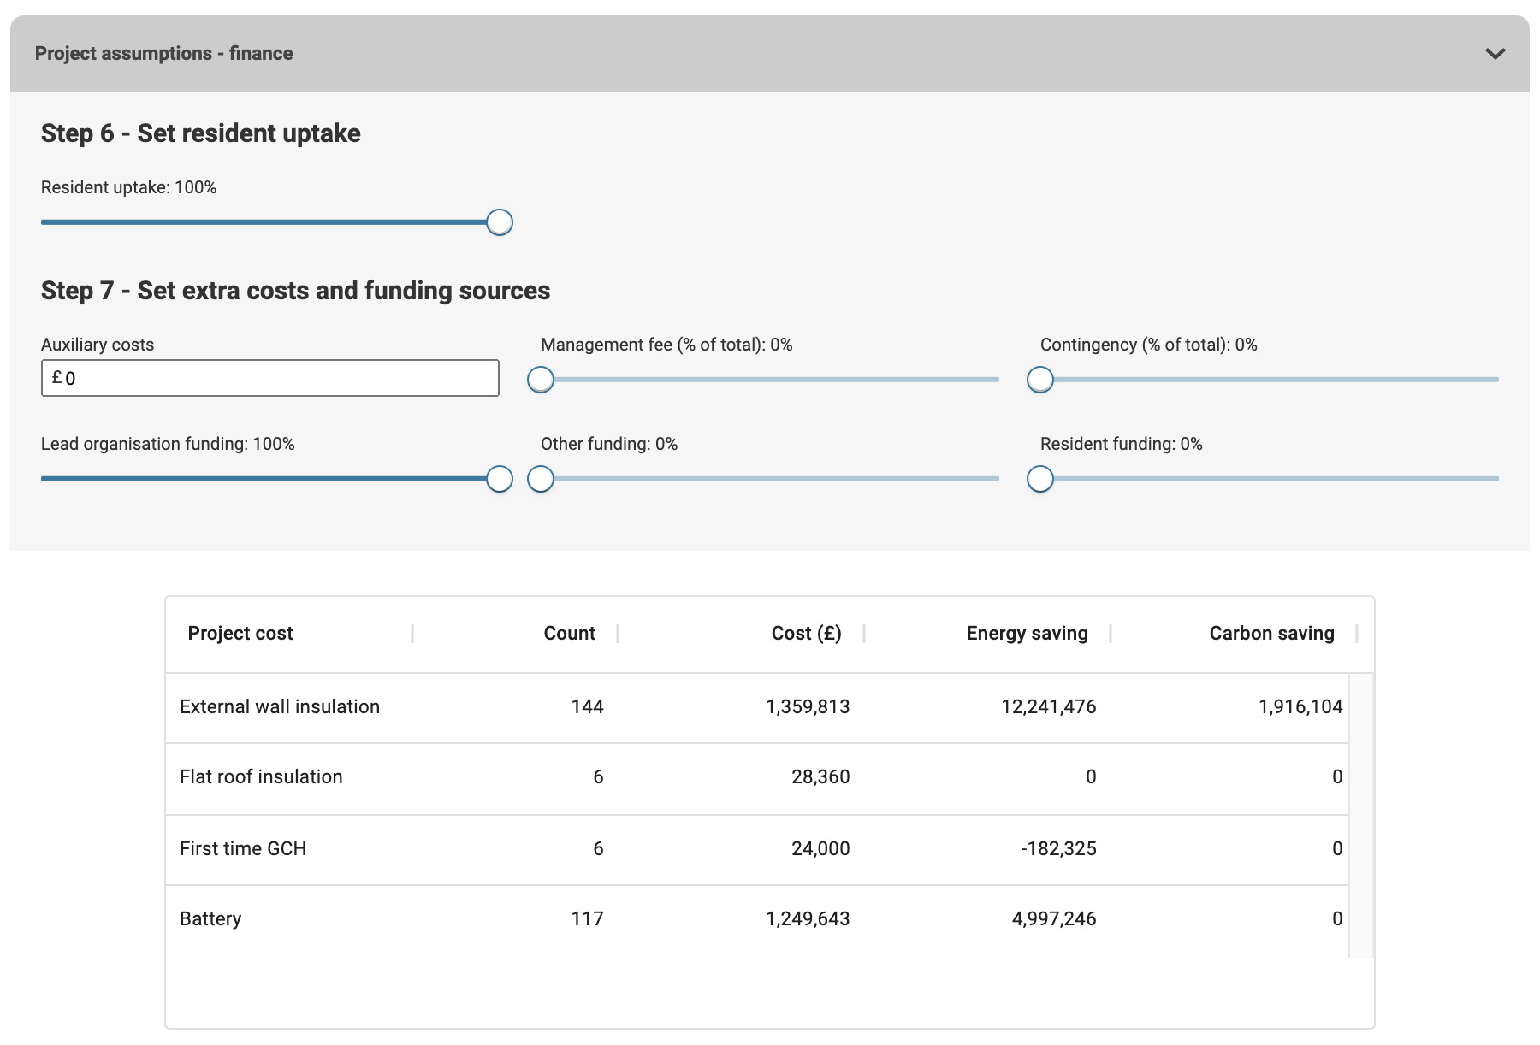Click the Step 6 - Set resident uptake heading
Viewport: 1540px width, 1045px height.
(201, 133)
